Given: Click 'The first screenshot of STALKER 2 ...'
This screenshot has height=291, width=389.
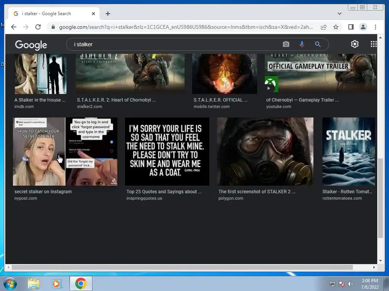Looking at the screenshot, I should [257, 191].
